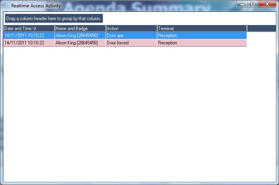Click date cell in the Door ajar row
The image size is (279, 185).
point(24,35)
